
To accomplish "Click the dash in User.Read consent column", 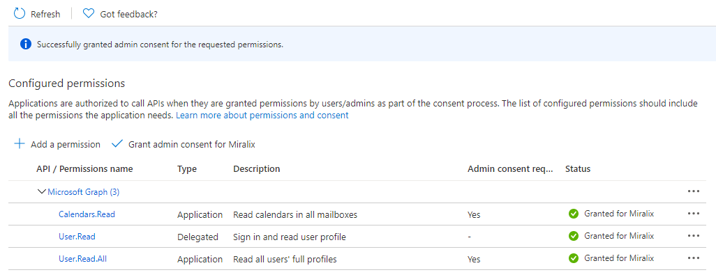I will [470, 237].
